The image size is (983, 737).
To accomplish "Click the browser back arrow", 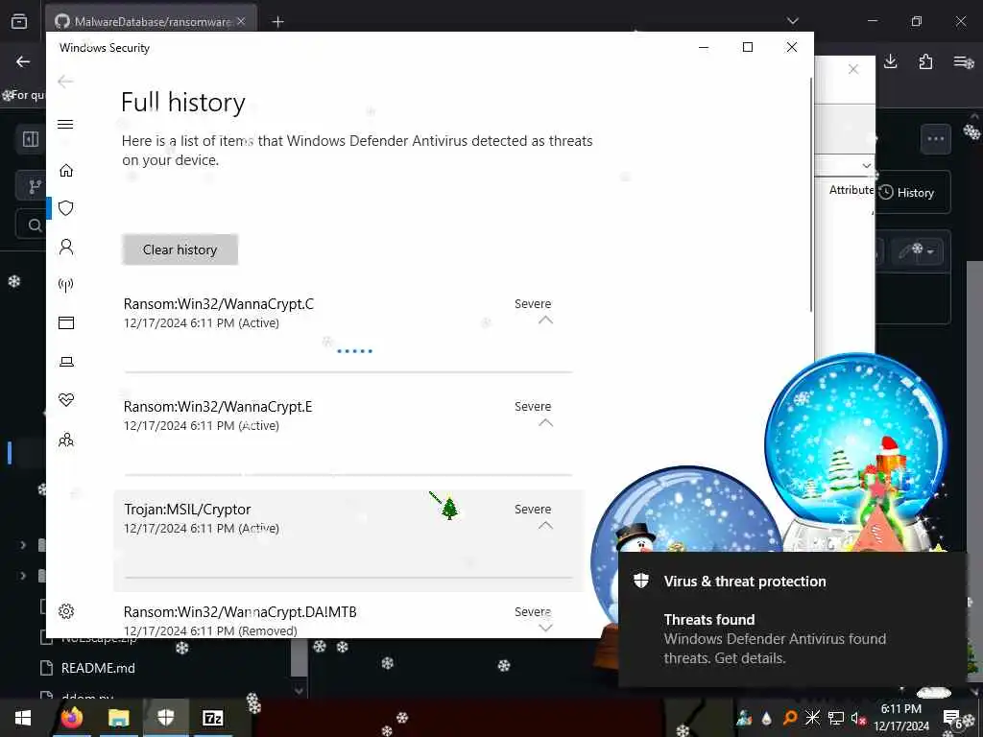I will pos(23,61).
